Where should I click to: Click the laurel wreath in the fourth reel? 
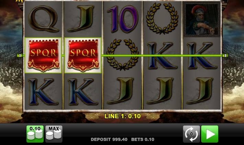[x=162, y=18]
